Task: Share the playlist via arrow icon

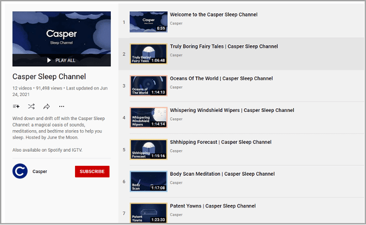Action: click(x=46, y=107)
